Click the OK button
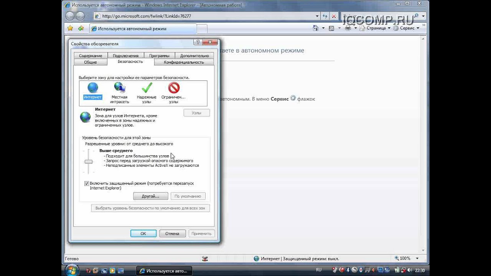 pyautogui.click(x=143, y=233)
